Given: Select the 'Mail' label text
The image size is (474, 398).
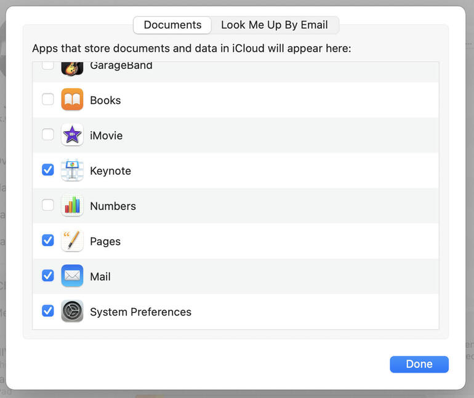Looking at the screenshot, I should click(x=100, y=277).
